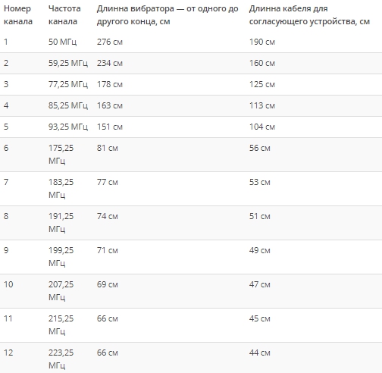The height and width of the screenshot is (373, 382).
Task: Click the 51 см cable length cell
Action: point(260,216)
